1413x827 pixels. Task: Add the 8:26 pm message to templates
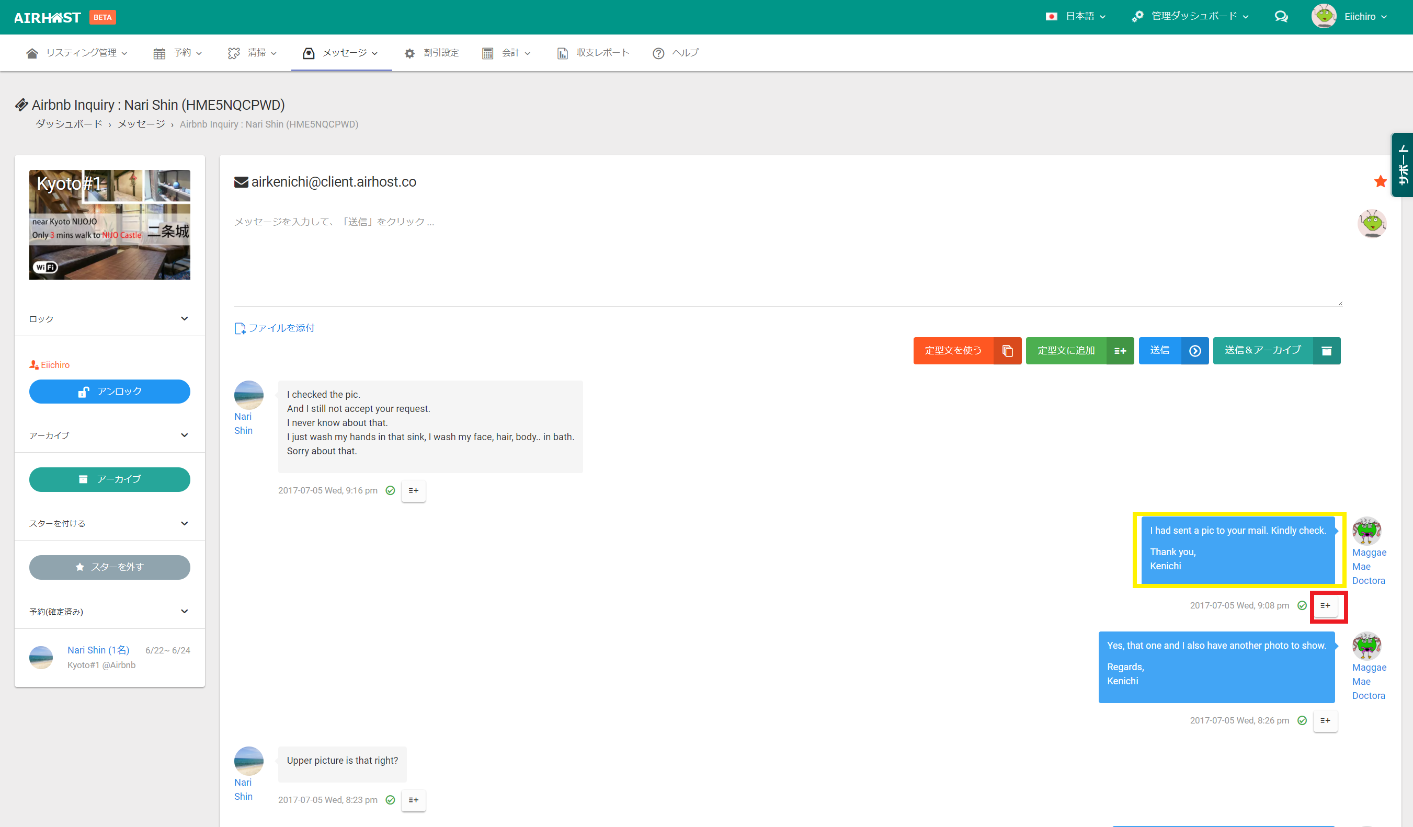click(x=1325, y=720)
